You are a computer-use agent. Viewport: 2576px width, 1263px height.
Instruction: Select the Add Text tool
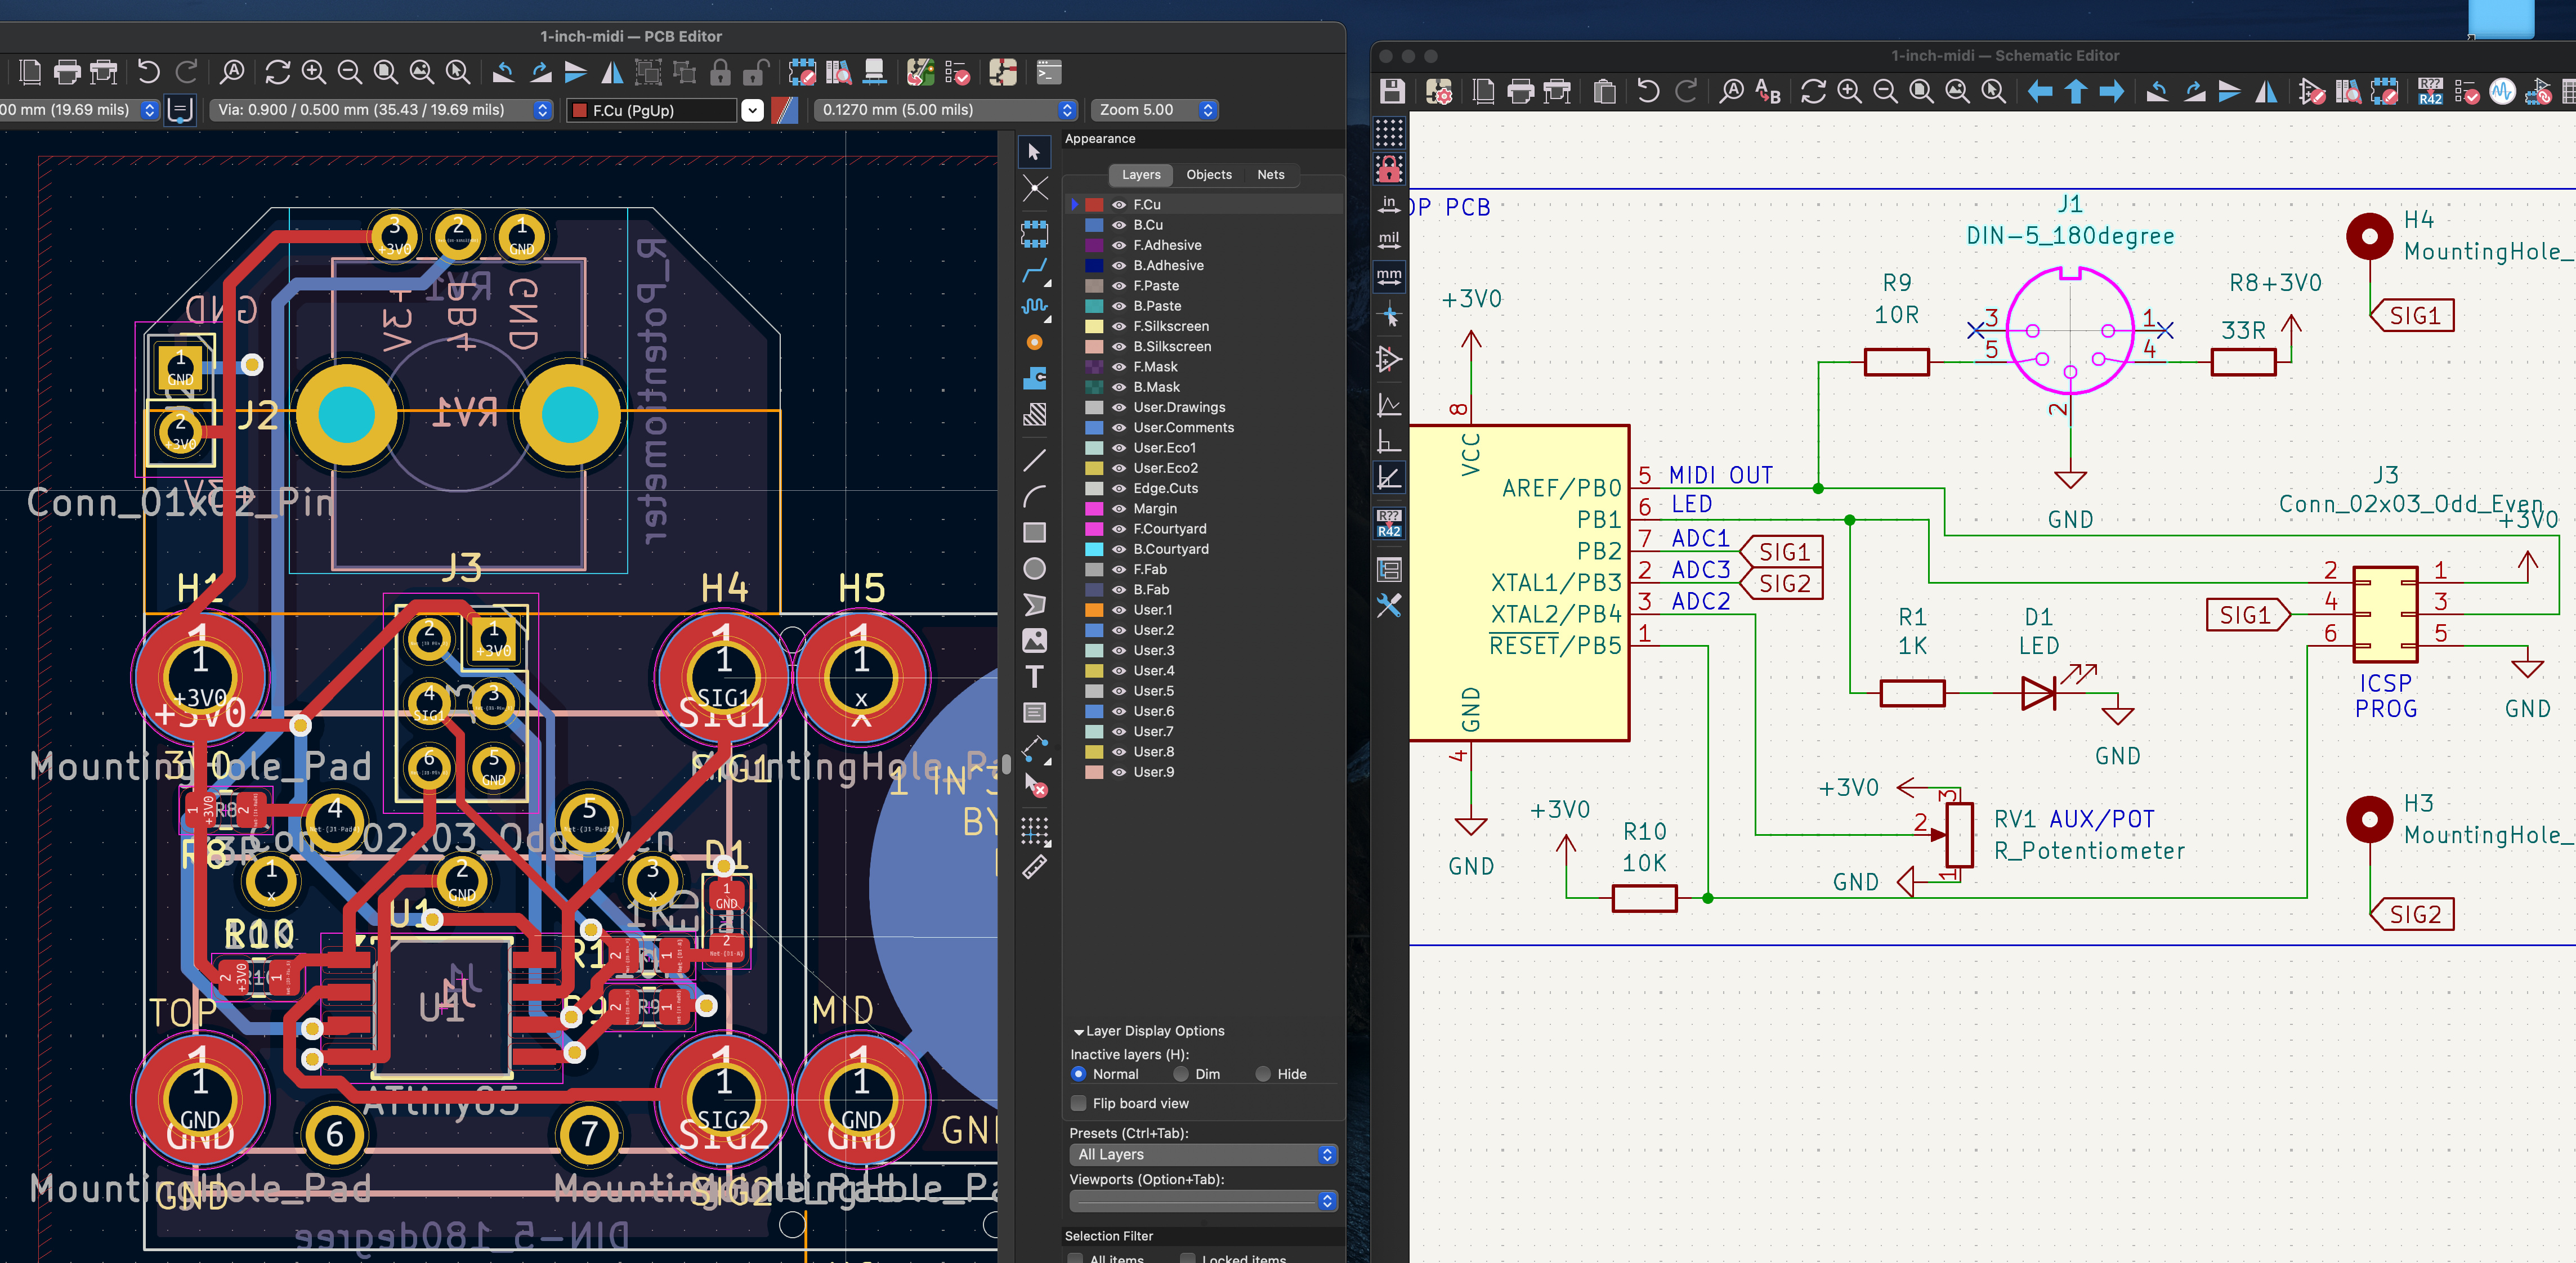click(1035, 677)
